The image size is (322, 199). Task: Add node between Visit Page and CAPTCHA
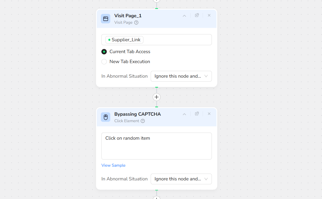click(x=157, y=97)
